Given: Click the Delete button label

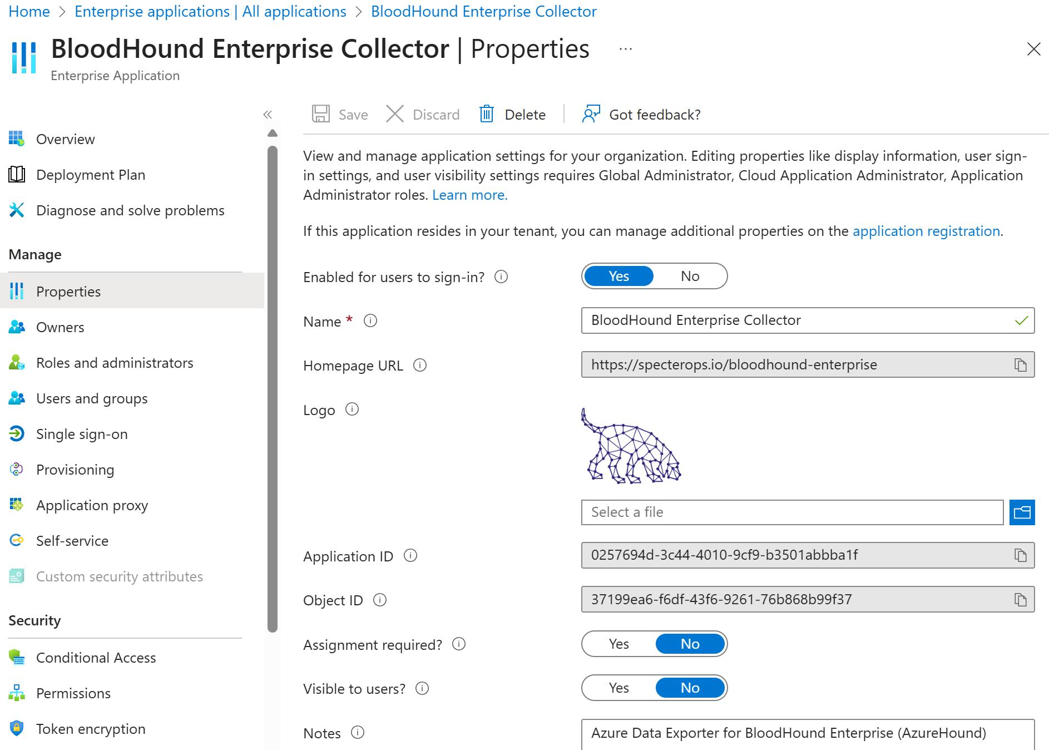Looking at the screenshot, I should click(525, 115).
